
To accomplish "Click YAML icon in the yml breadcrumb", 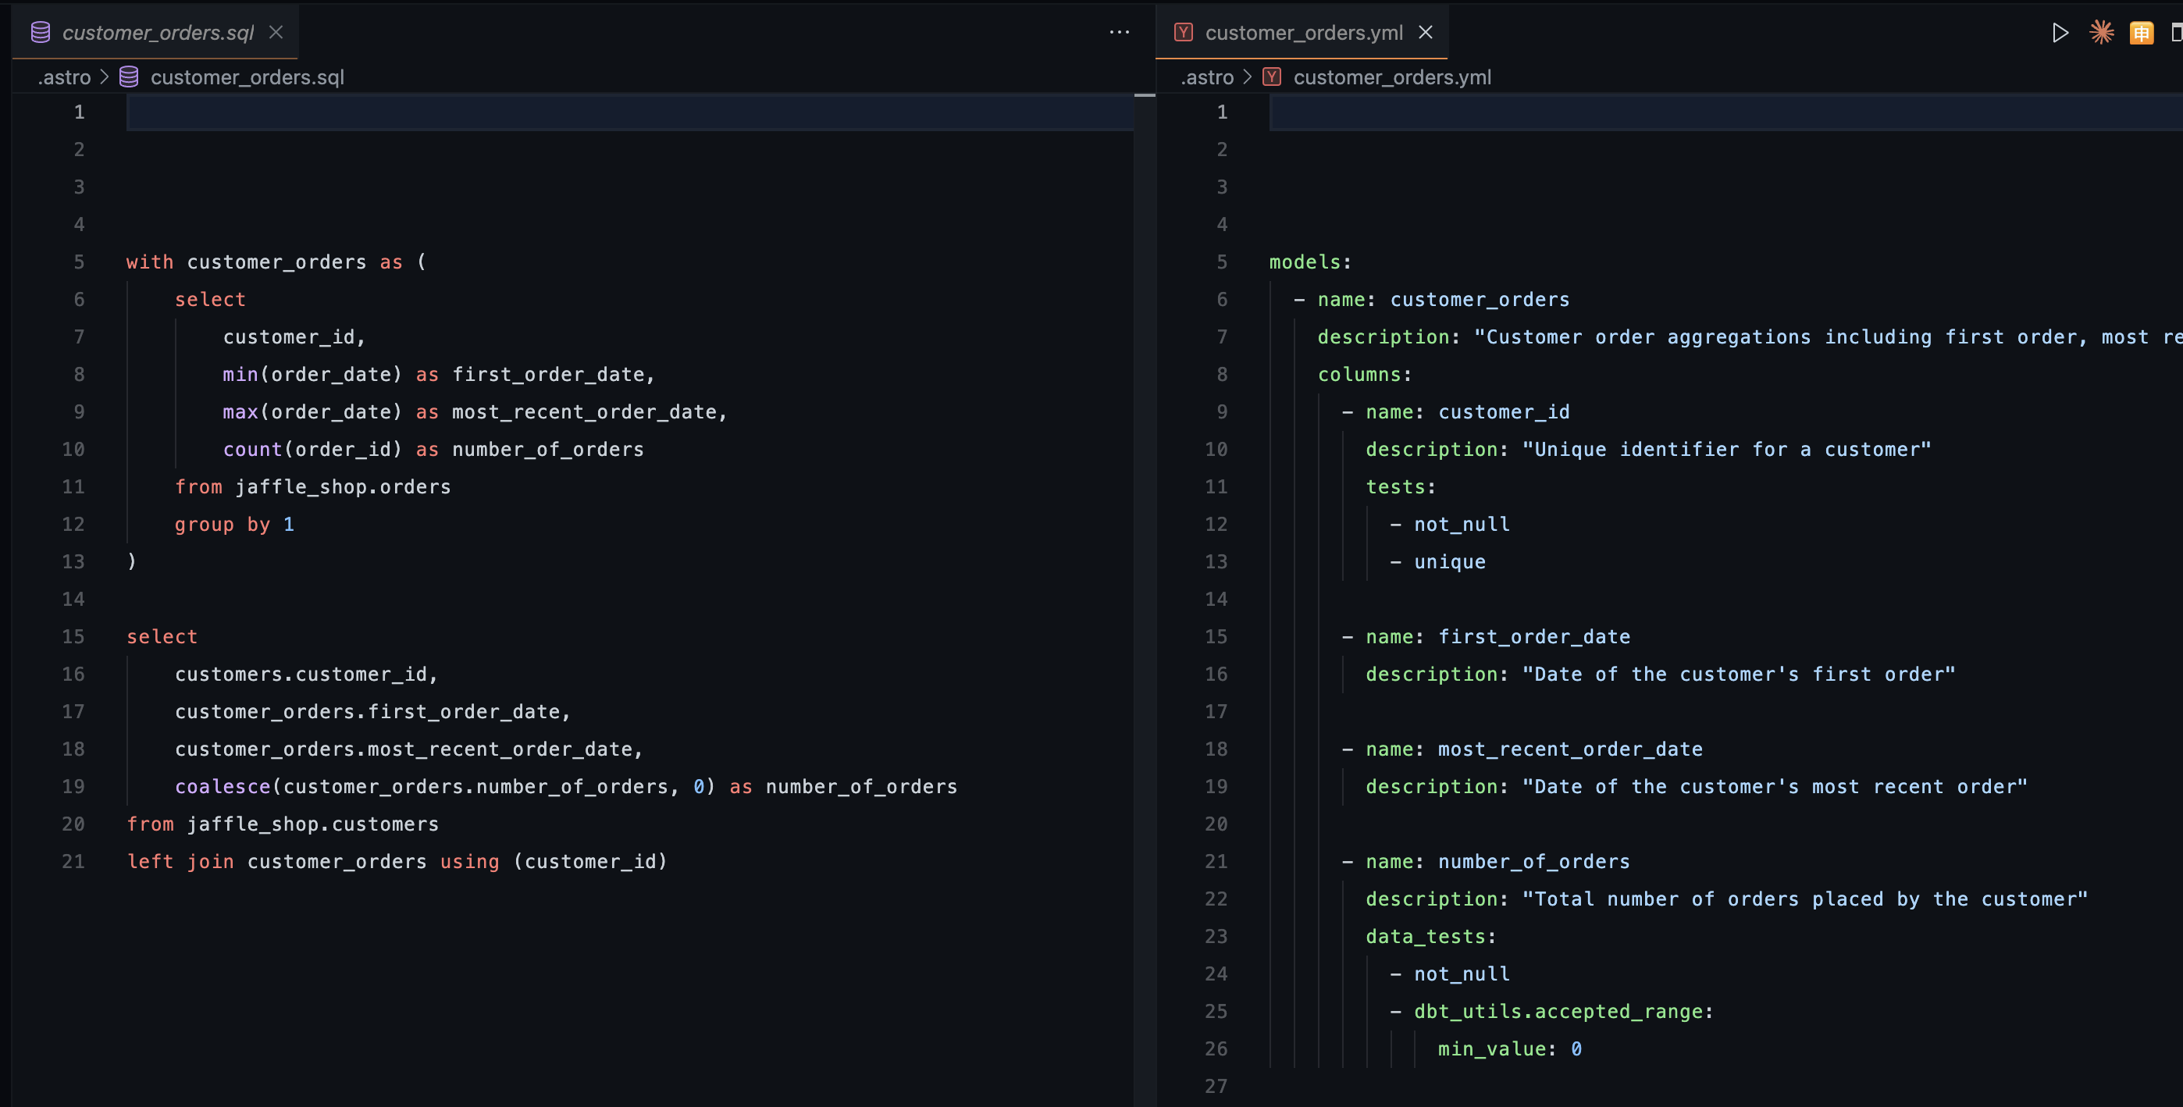I will [1272, 77].
